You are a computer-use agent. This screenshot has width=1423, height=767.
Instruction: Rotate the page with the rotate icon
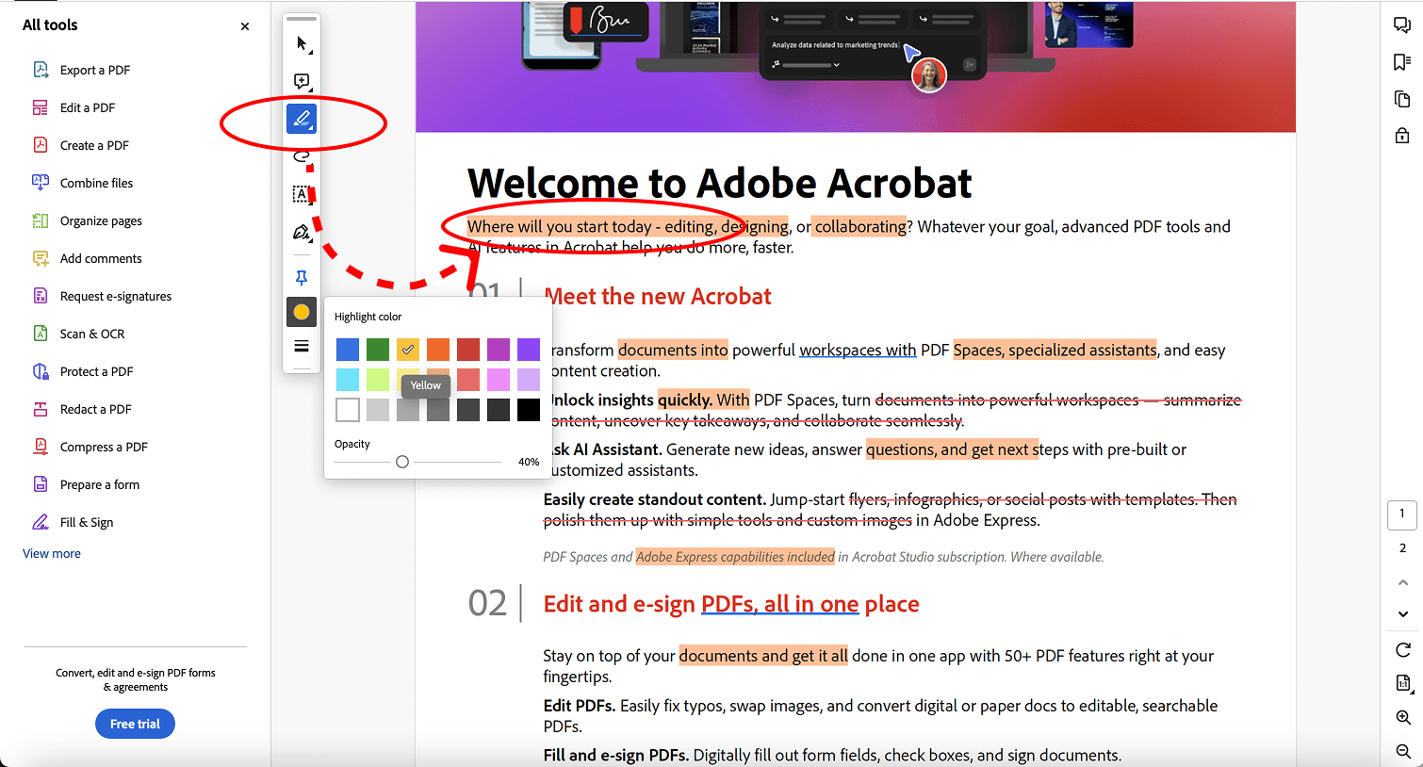(1402, 649)
